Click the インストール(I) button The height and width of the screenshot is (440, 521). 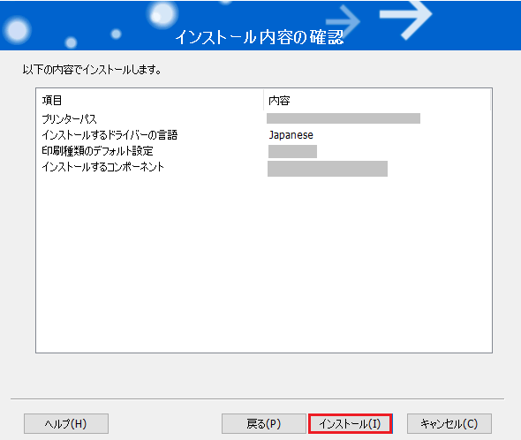(351, 423)
